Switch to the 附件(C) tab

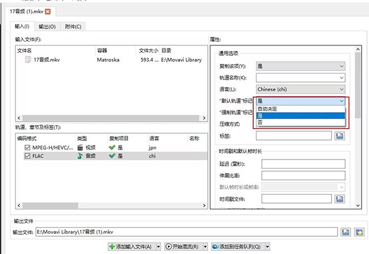72,26
